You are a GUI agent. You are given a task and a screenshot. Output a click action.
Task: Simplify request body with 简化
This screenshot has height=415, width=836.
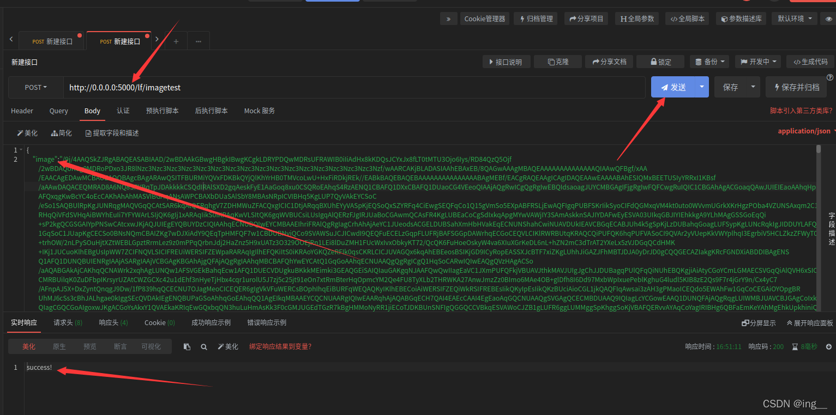[62, 133]
